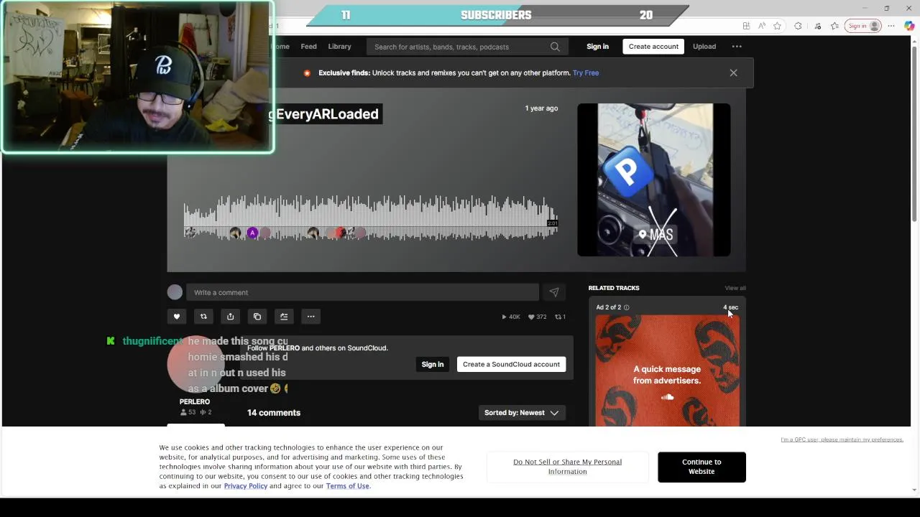Click the 372 likes count
This screenshot has width=920, height=517.
(x=537, y=317)
